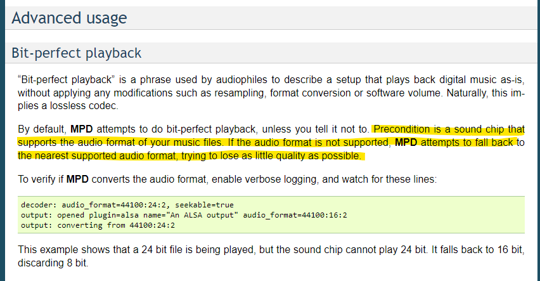Click bold MPD before "attempts to fall back"
Screen dimensions: 540x281
coord(406,142)
